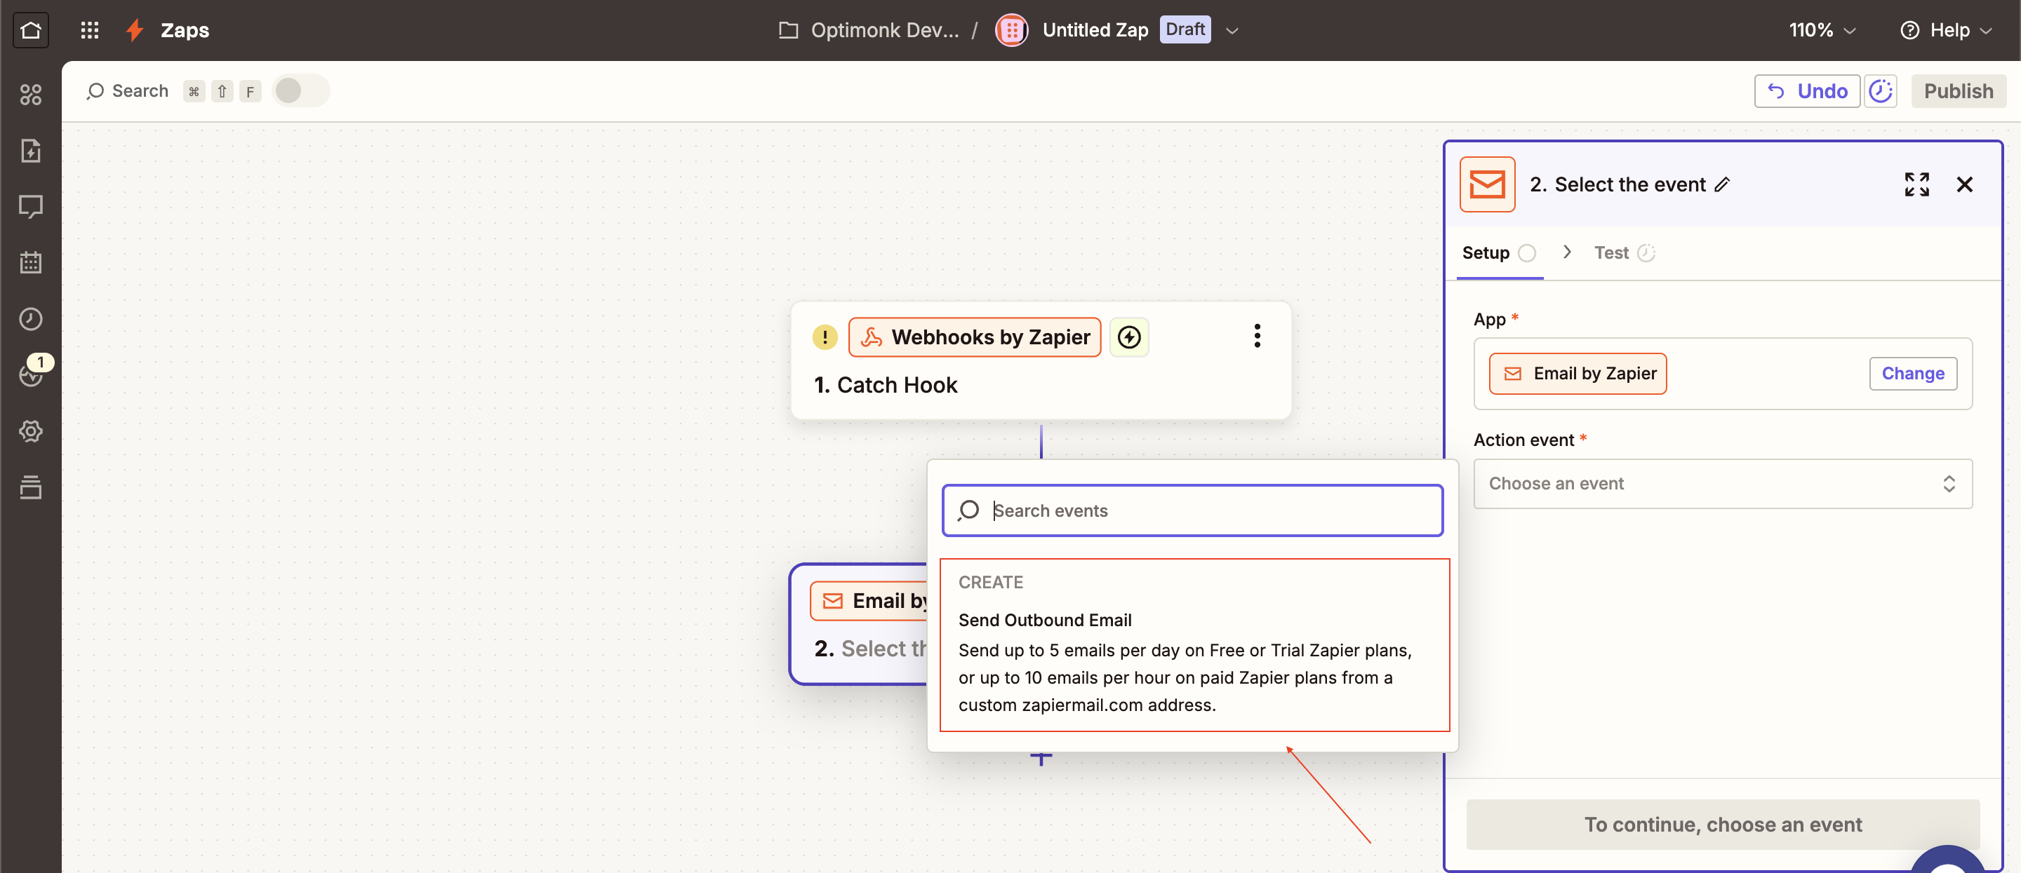Open the Choose an event dropdown
The image size is (2021, 873).
coord(1722,484)
